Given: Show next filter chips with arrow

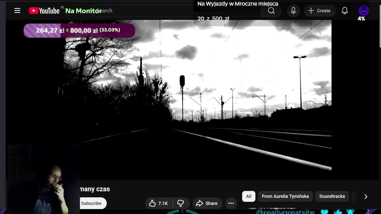Looking at the screenshot, I should click(366, 196).
